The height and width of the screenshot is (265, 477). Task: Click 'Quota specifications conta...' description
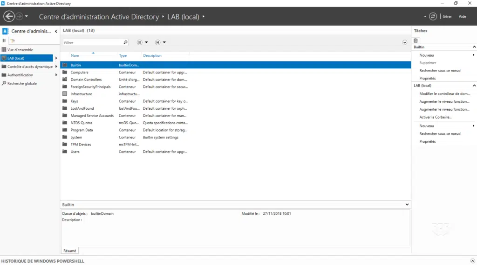point(165,123)
